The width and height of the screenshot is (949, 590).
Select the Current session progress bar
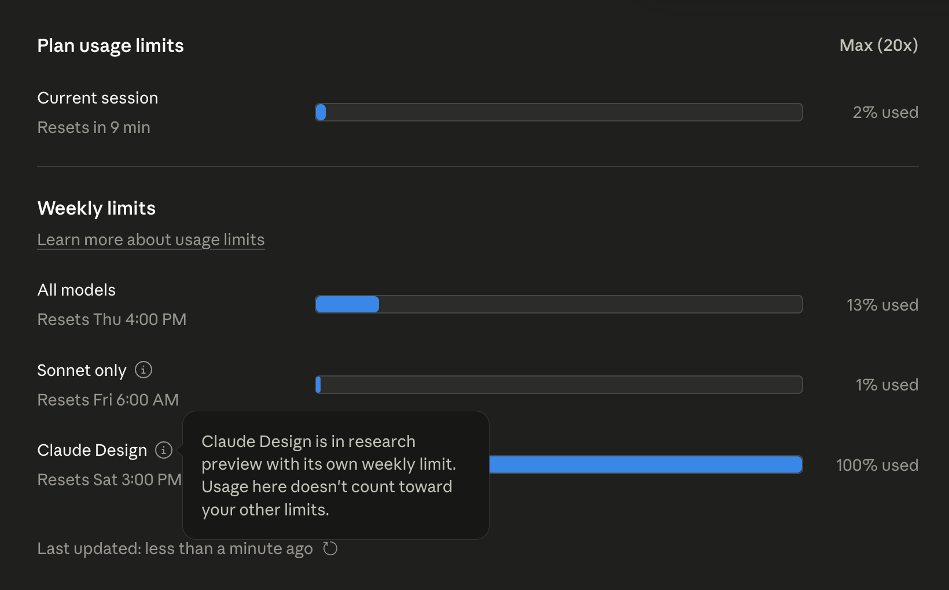coord(558,112)
